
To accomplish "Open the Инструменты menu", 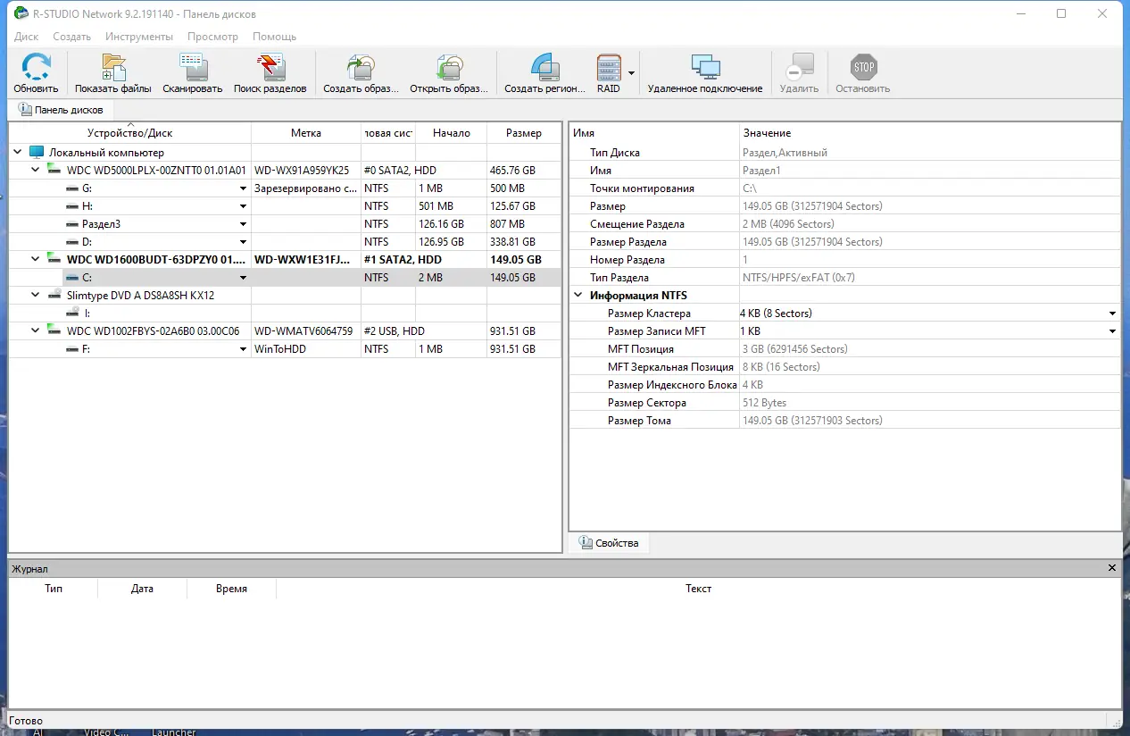I will click(139, 37).
